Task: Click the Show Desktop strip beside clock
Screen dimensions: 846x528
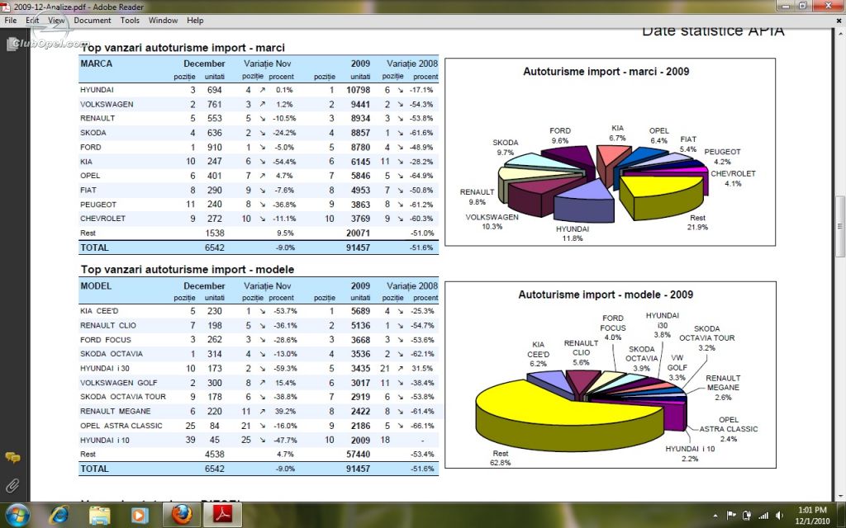Action: (842, 515)
